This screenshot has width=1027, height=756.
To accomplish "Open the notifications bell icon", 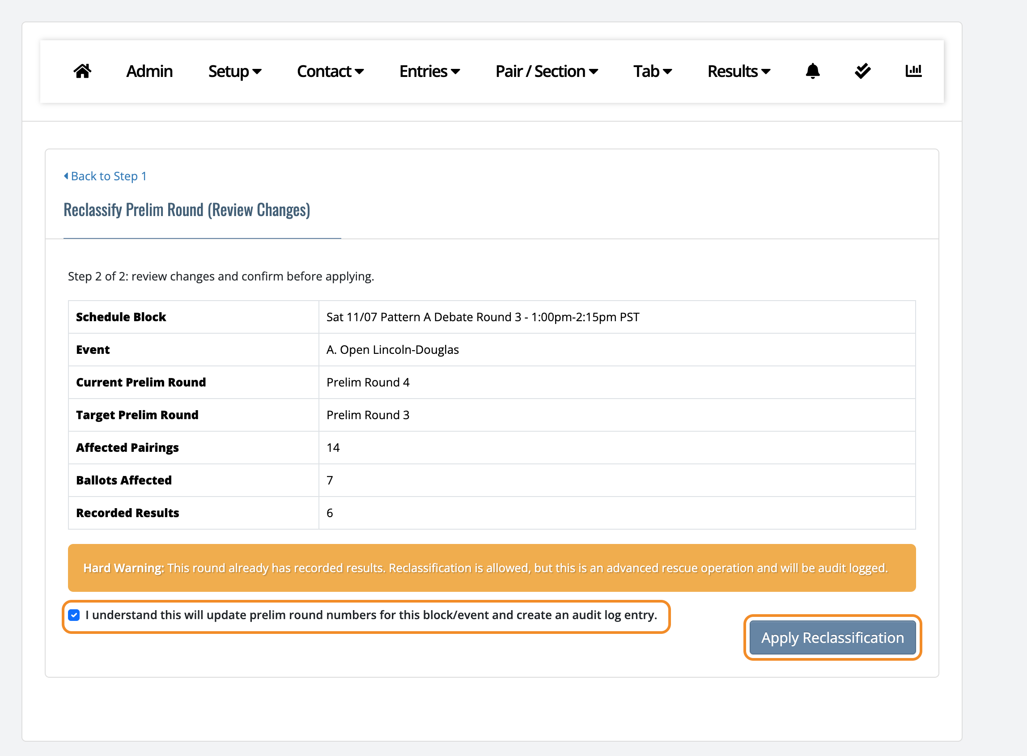I will click(x=812, y=71).
